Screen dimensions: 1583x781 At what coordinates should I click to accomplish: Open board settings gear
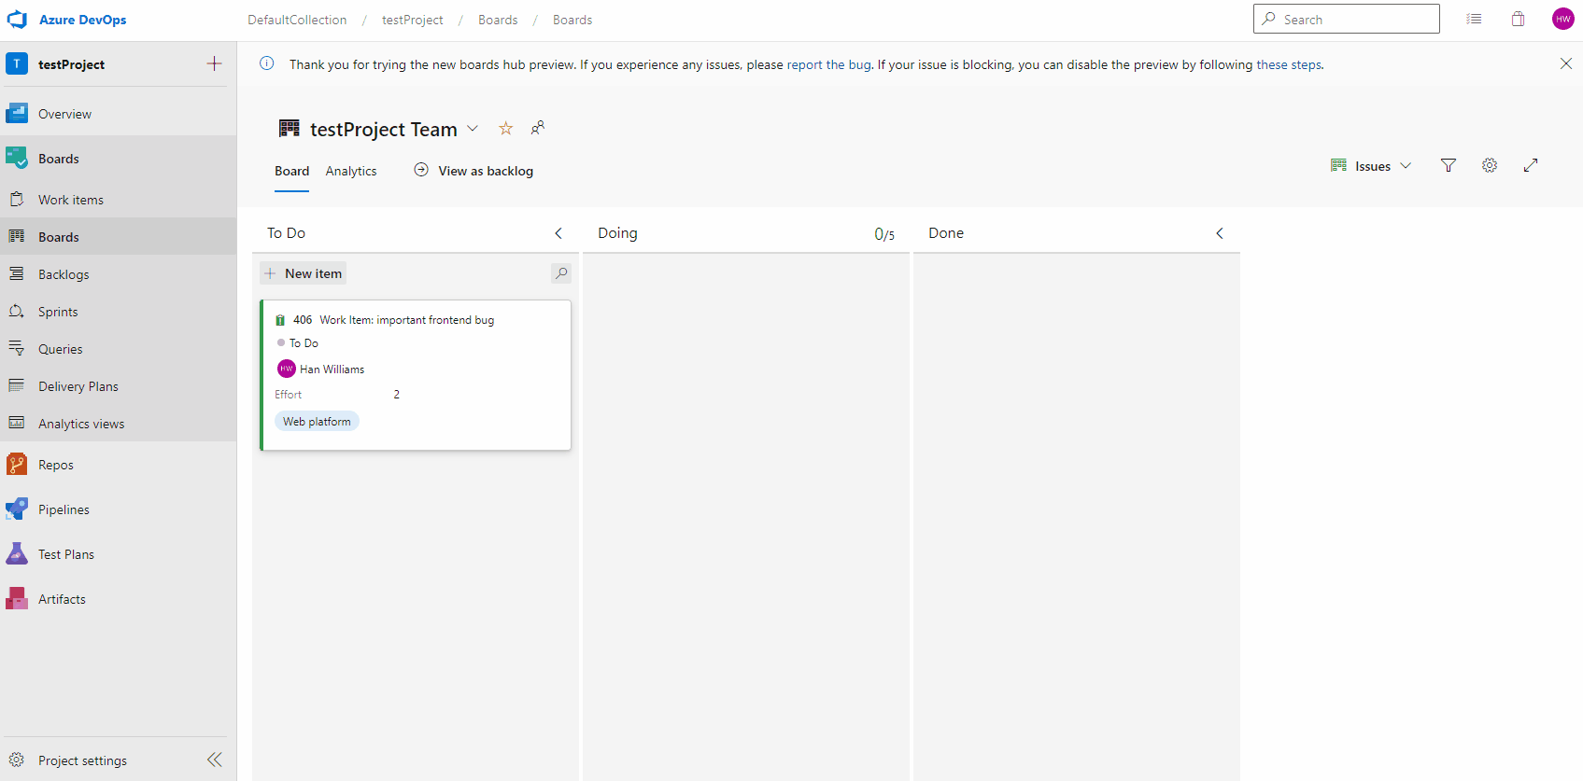pyautogui.click(x=1490, y=165)
